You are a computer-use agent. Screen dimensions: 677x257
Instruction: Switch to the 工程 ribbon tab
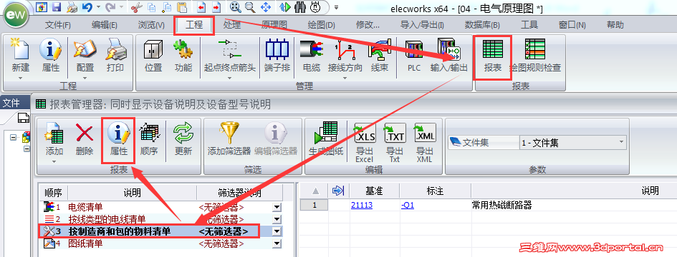click(194, 25)
